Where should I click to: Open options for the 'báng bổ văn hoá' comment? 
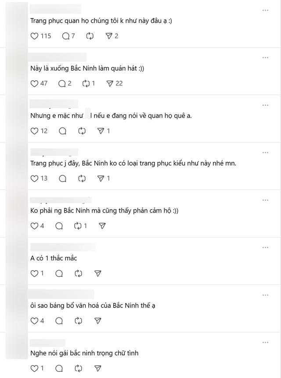[265, 294]
